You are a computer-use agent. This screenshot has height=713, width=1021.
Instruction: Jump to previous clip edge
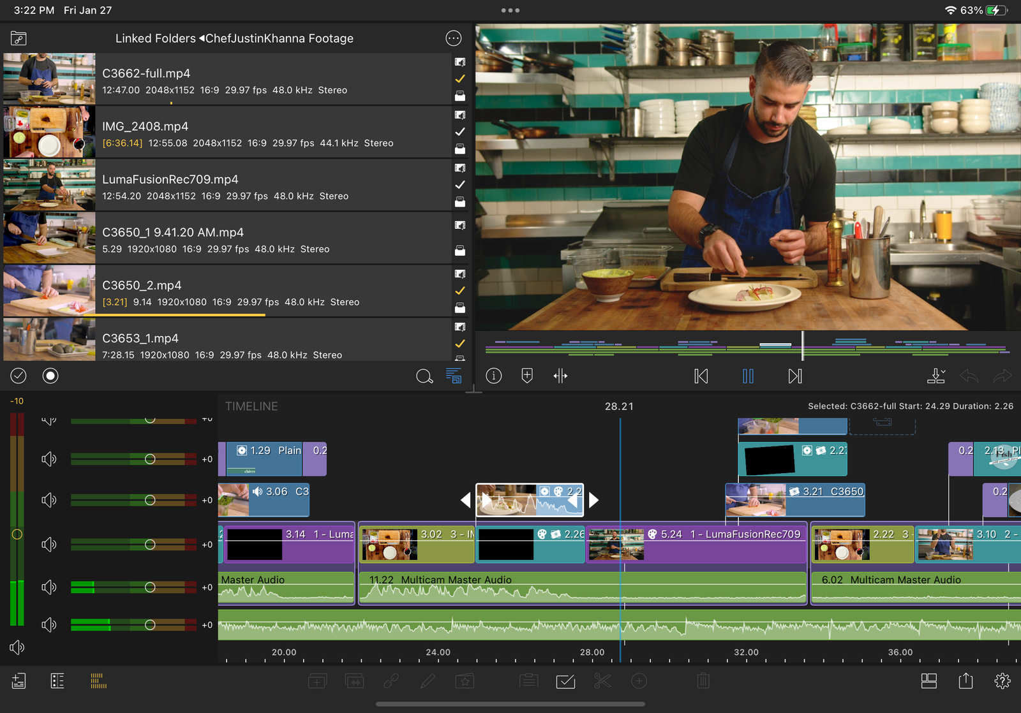701,376
